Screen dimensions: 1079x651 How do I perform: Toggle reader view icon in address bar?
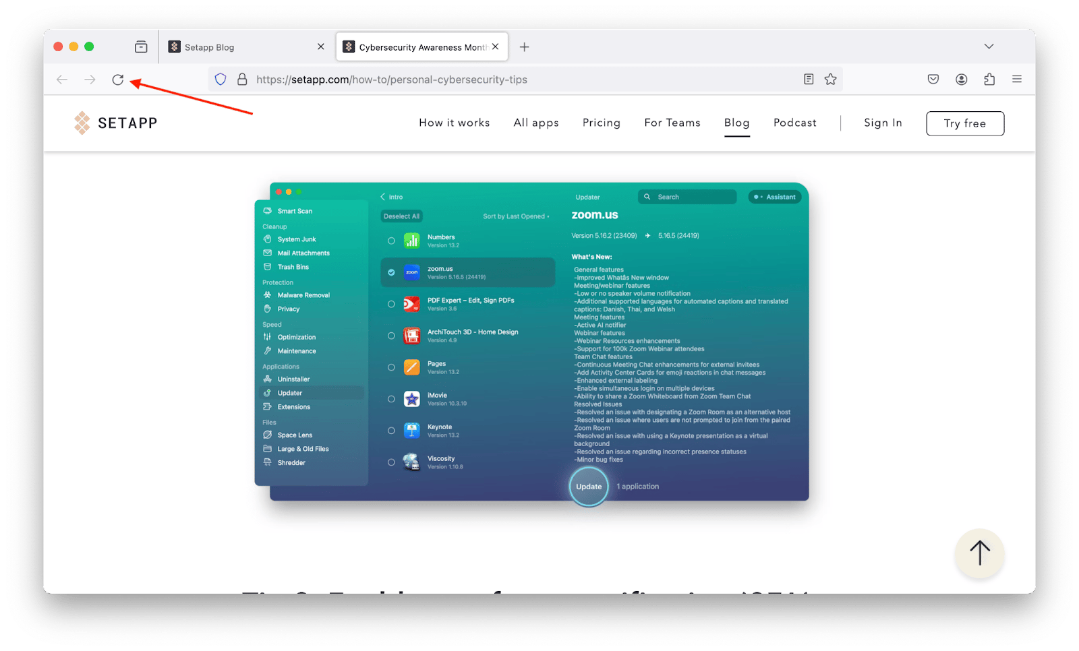tap(809, 80)
